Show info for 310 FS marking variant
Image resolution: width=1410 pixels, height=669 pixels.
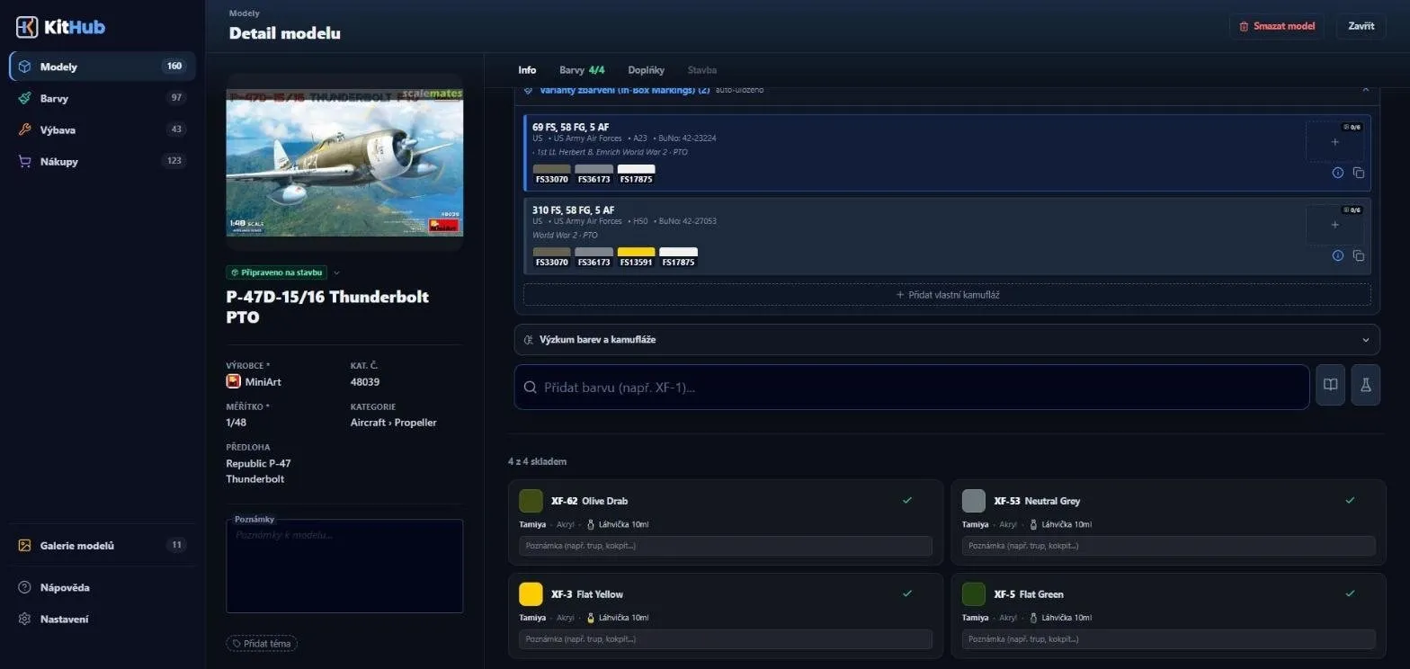[1337, 255]
